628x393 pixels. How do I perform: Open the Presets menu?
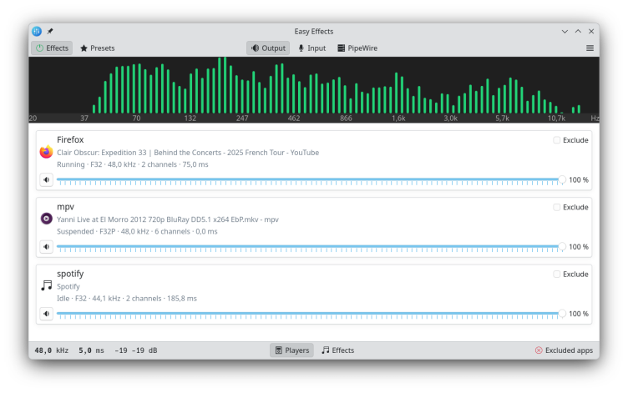pos(98,48)
